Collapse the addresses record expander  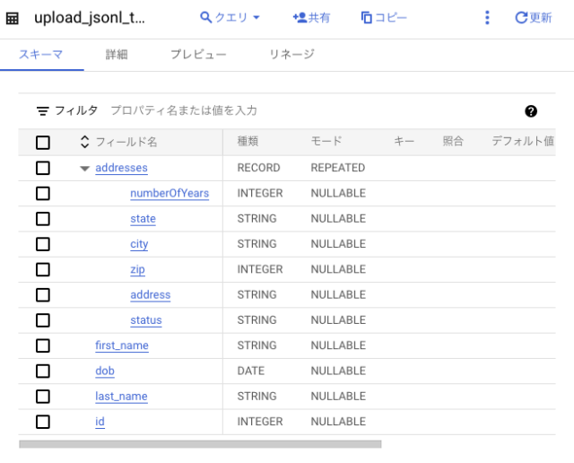pyautogui.click(x=85, y=169)
